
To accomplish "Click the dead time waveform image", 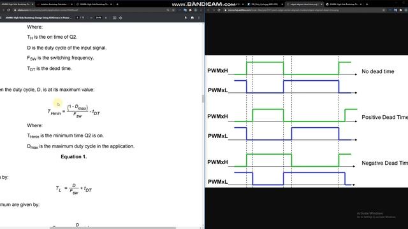I will [x=306, y=121].
